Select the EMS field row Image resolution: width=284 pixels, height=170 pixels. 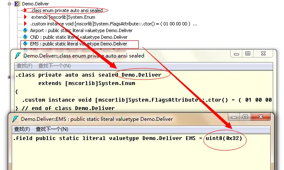click(x=78, y=44)
